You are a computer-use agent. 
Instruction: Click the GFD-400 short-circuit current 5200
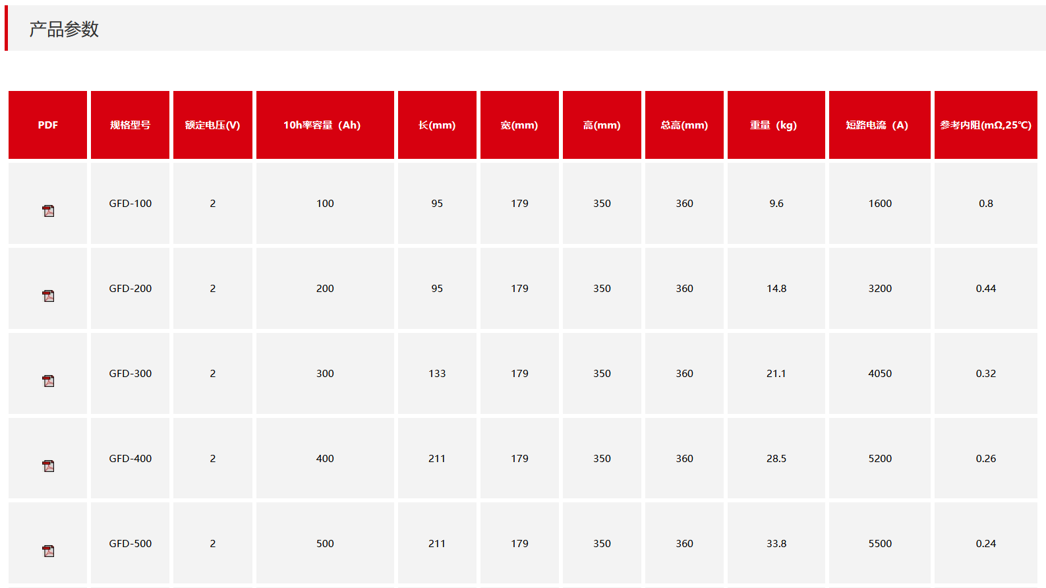click(880, 459)
